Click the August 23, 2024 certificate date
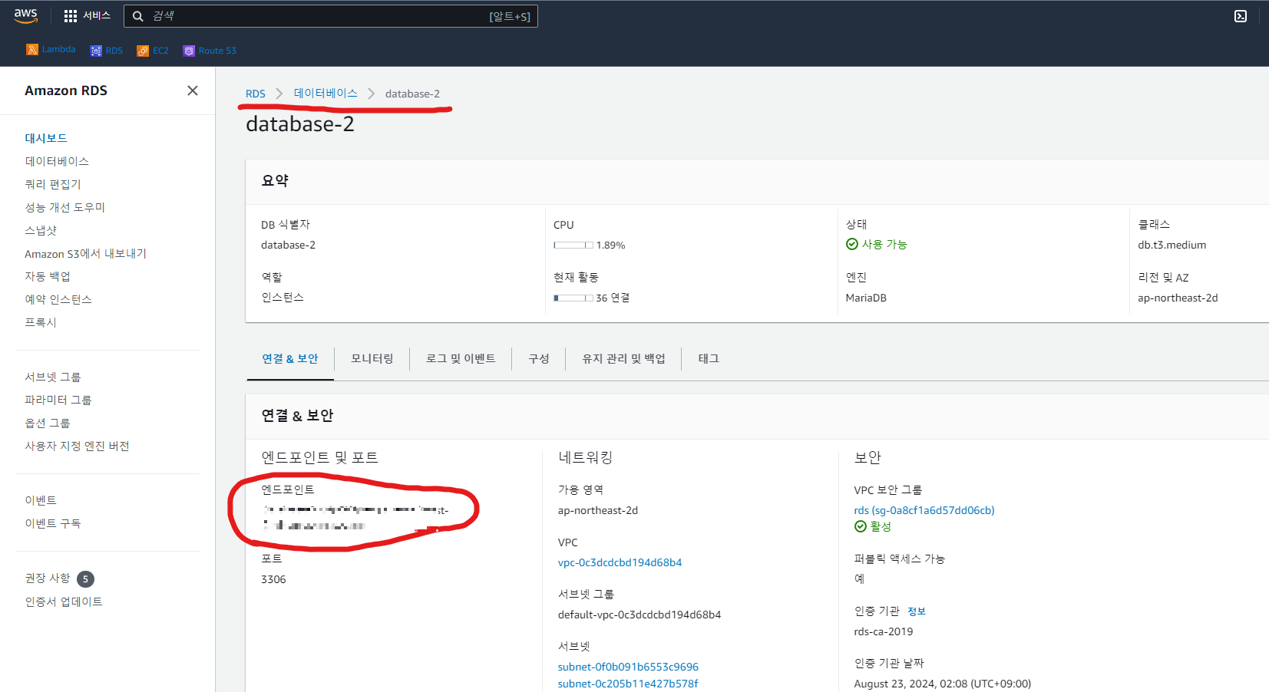This screenshot has width=1269, height=692. (943, 684)
